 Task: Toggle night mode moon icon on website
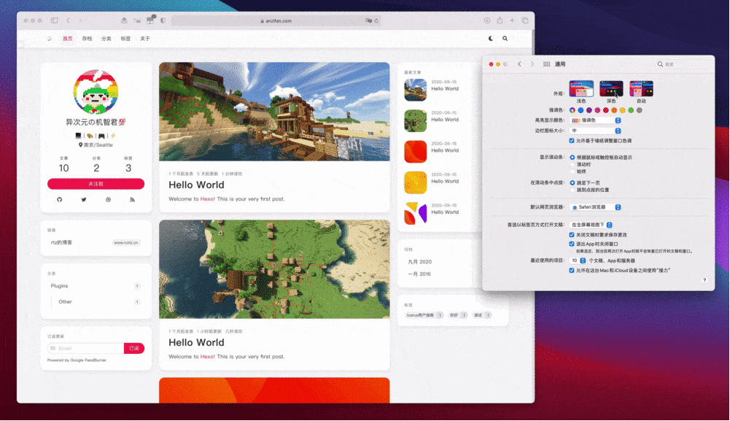[x=491, y=39]
